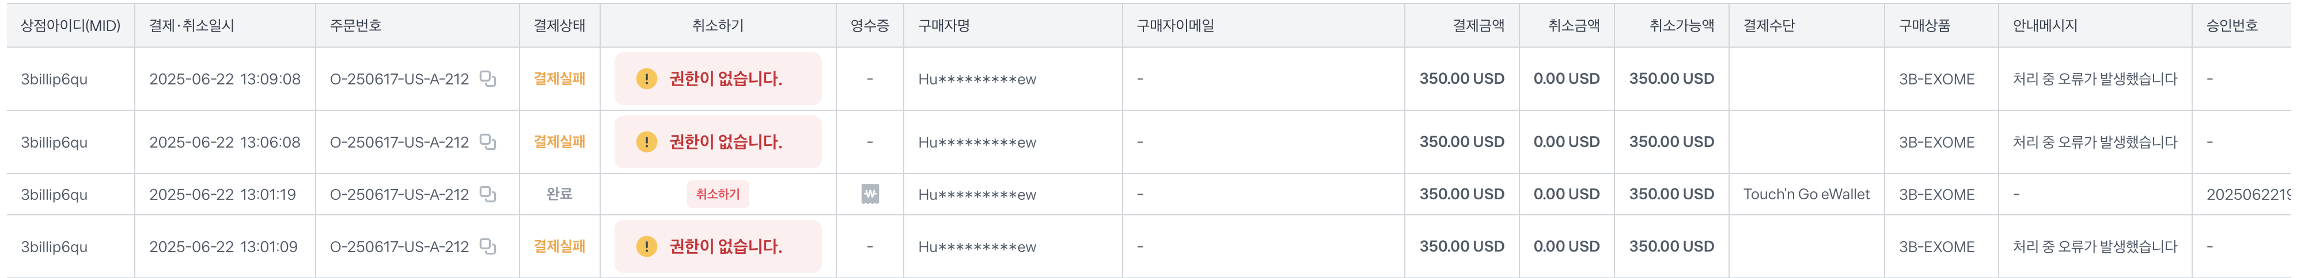Open receipt icon for completed payment

(870, 194)
